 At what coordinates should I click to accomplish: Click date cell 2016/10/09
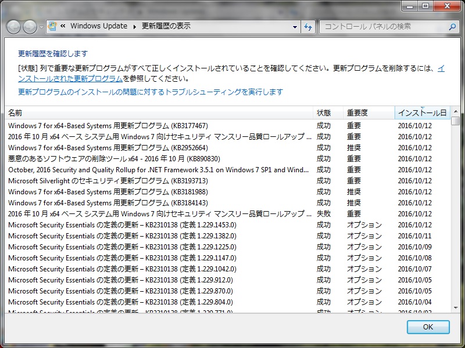pos(414,247)
